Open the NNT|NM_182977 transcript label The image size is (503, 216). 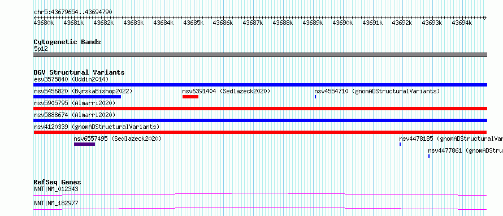coord(56,203)
